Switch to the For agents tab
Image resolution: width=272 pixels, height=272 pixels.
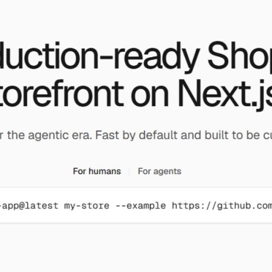coord(159,171)
